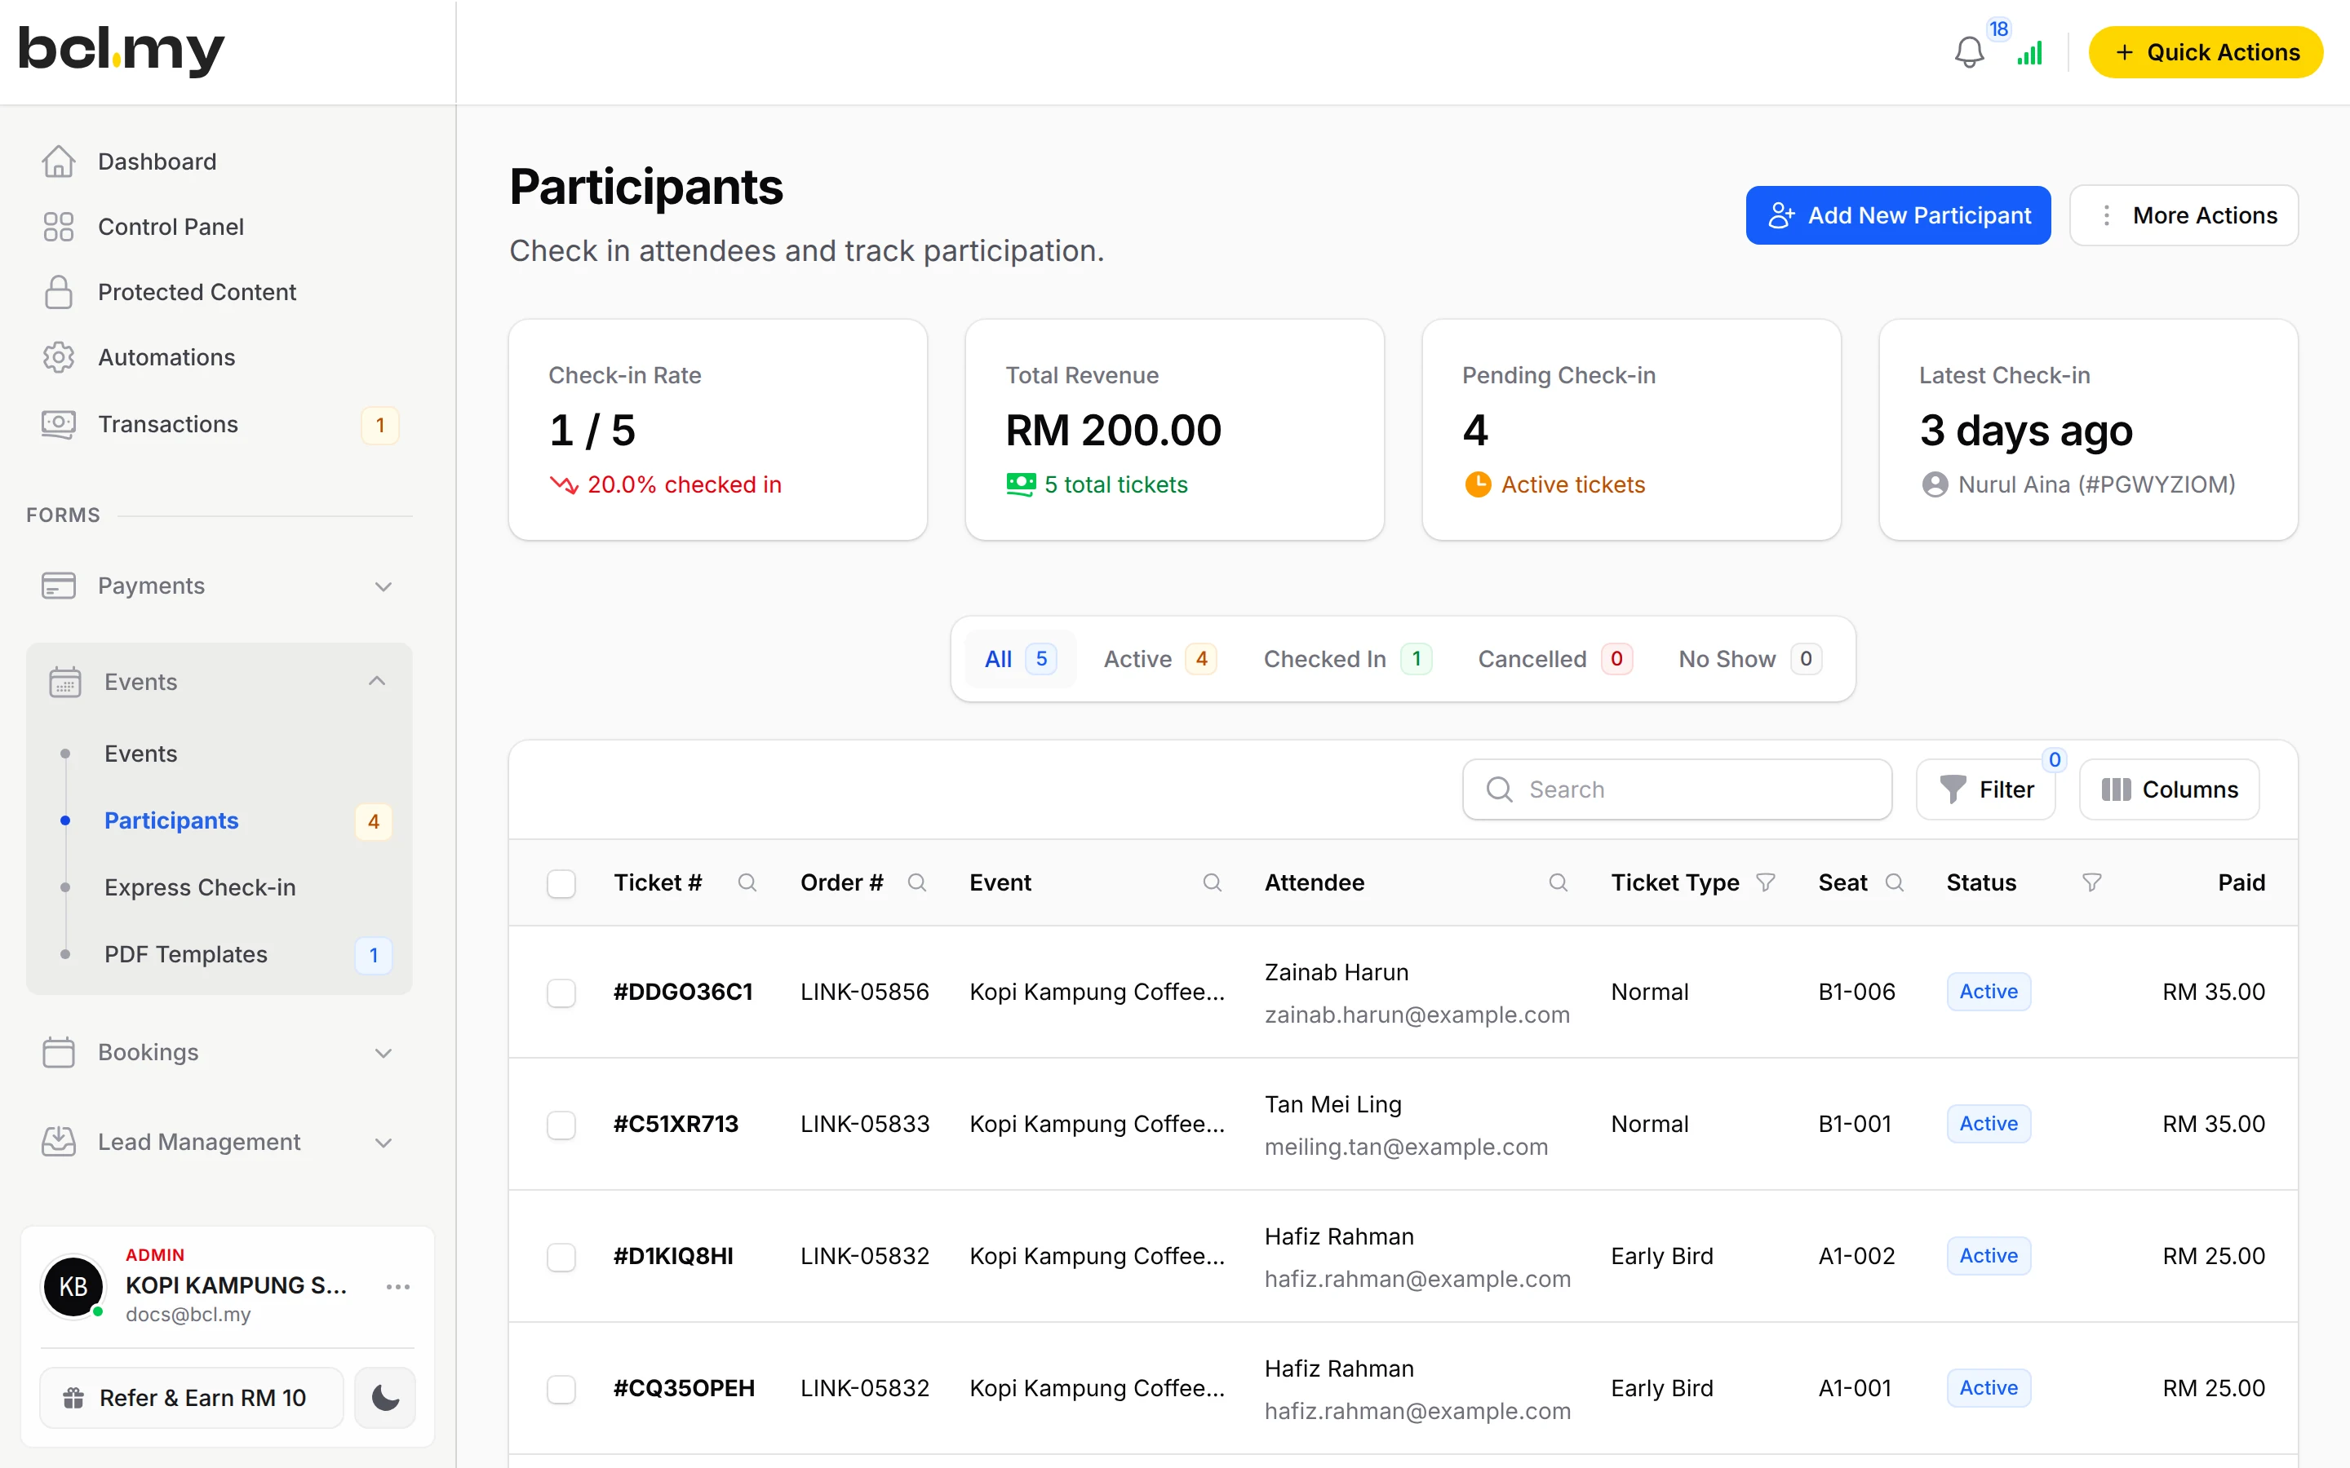Open ticket #D1KIQ8HI
Image resolution: width=2350 pixels, height=1468 pixels.
pyautogui.click(x=673, y=1255)
